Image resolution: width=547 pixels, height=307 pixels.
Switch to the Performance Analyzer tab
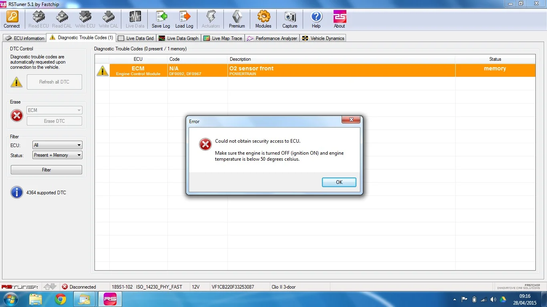[272, 38]
